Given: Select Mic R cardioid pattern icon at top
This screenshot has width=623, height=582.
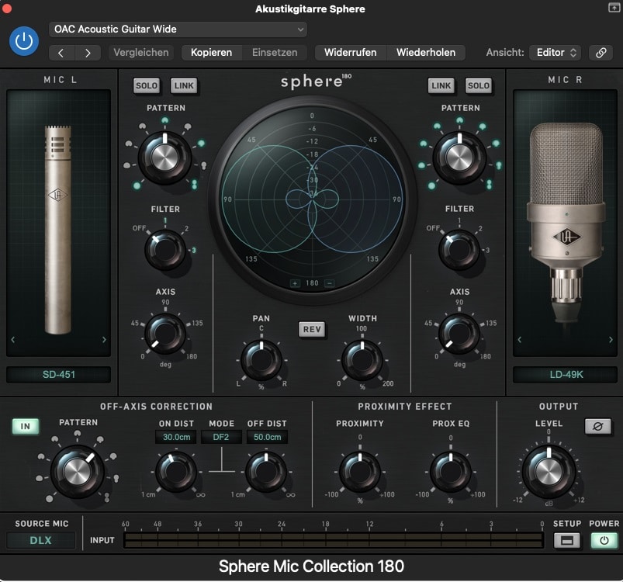Looking at the screenshot, I should pos(460,120).
